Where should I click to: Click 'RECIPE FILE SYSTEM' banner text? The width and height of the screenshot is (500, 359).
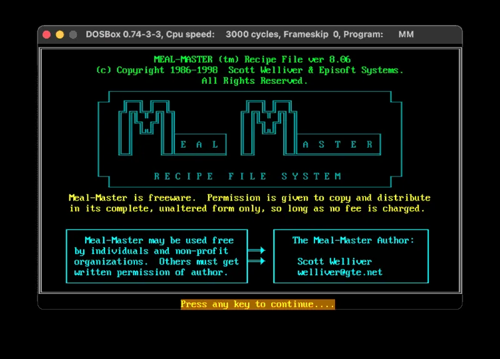pyautogui.click(x=247, y=176)
